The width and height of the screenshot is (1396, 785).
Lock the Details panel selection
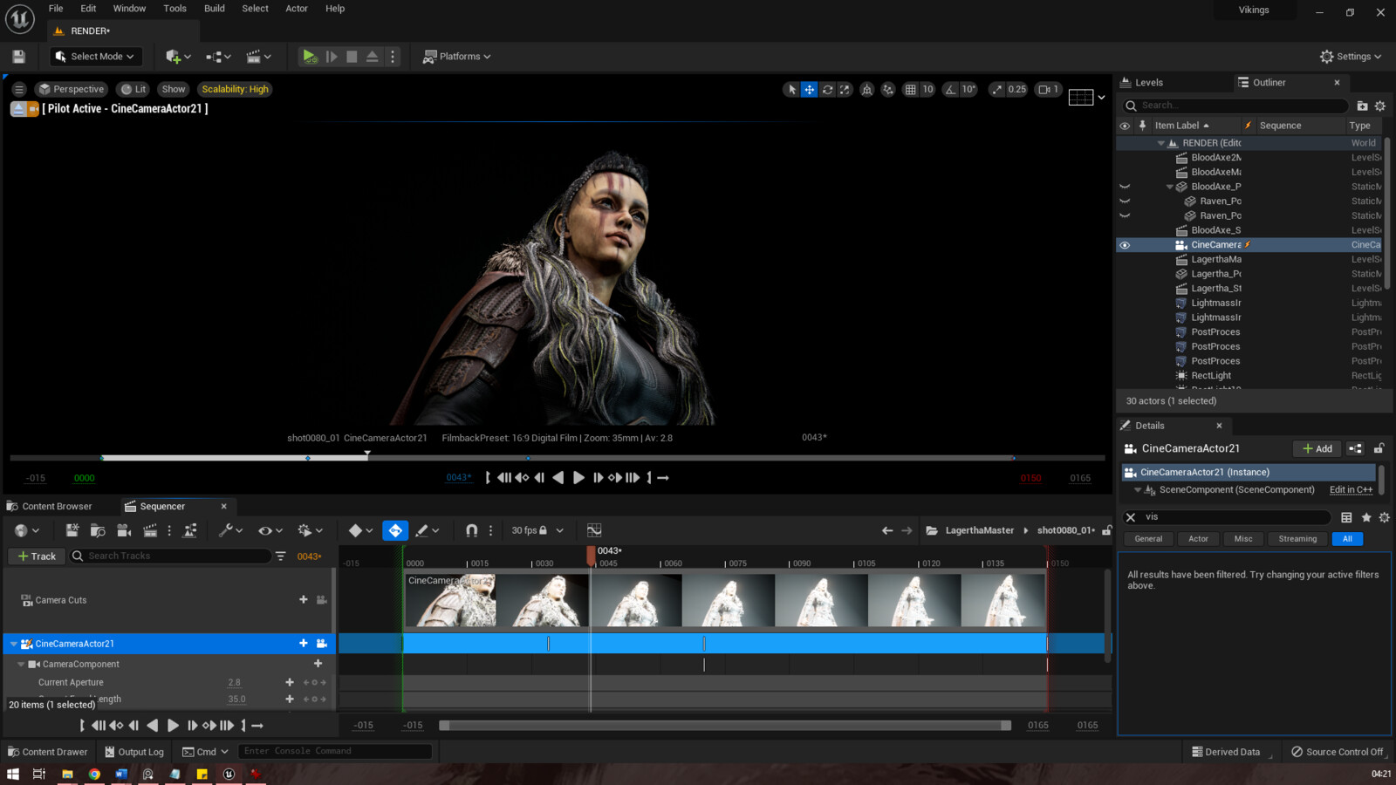(1379, 448)
